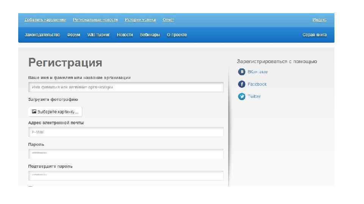Focus the Пароль password field
Viewport: 364px width, 204px height.
click(126, 154)
